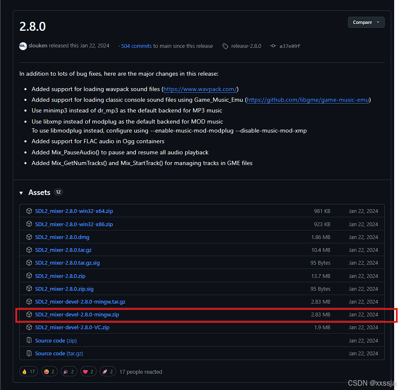Click the tag icon before release-2.8.0
This screenshot has width=398, height=390.
point(225,46)
